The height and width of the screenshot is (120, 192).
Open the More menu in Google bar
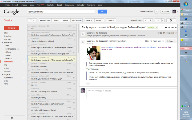click(x=101, y=5)
